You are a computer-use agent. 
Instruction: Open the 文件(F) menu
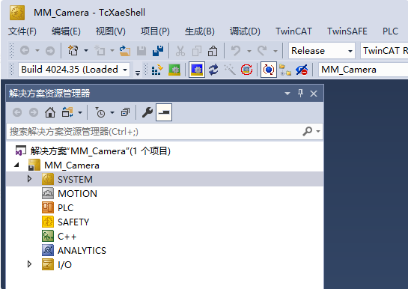[x=22, y=31]
